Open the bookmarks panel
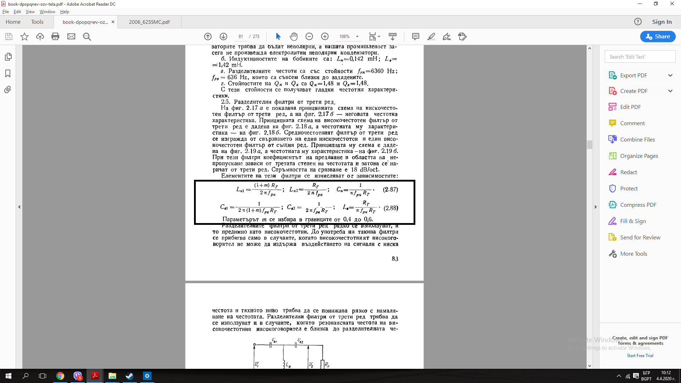Screen dimensions: 681x383 [x=8, y=73]
